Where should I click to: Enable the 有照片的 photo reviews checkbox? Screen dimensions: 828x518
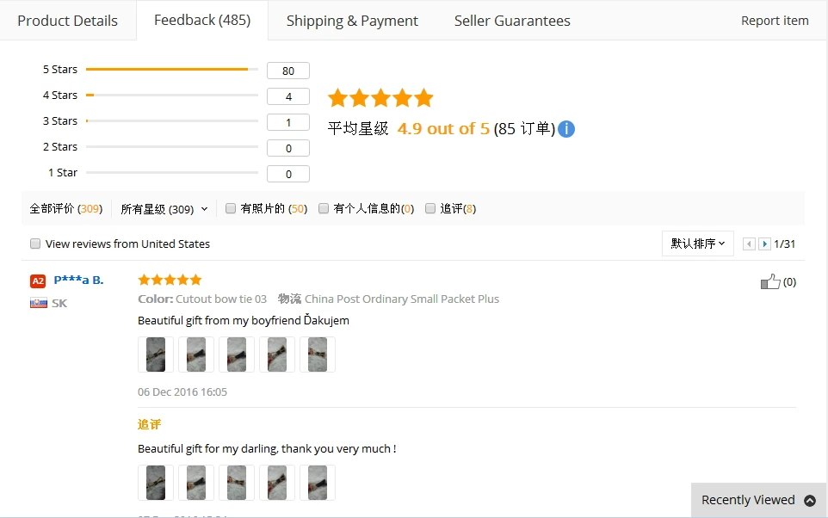pos(231,208)
